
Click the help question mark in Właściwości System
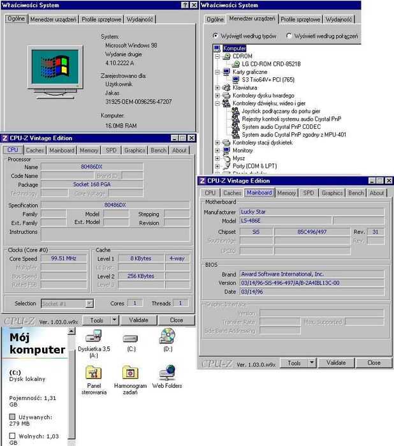coord(185,5)
